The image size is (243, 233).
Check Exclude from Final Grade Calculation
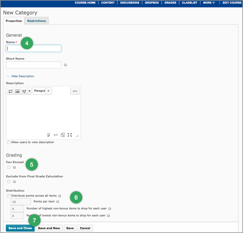pyautogui.click(x=9, y=182)
